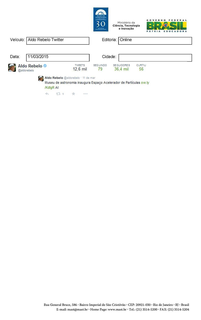
Task: Click the 11 de mar tweet timestamp
Action: pyautogui.click(x=89, y=78)
